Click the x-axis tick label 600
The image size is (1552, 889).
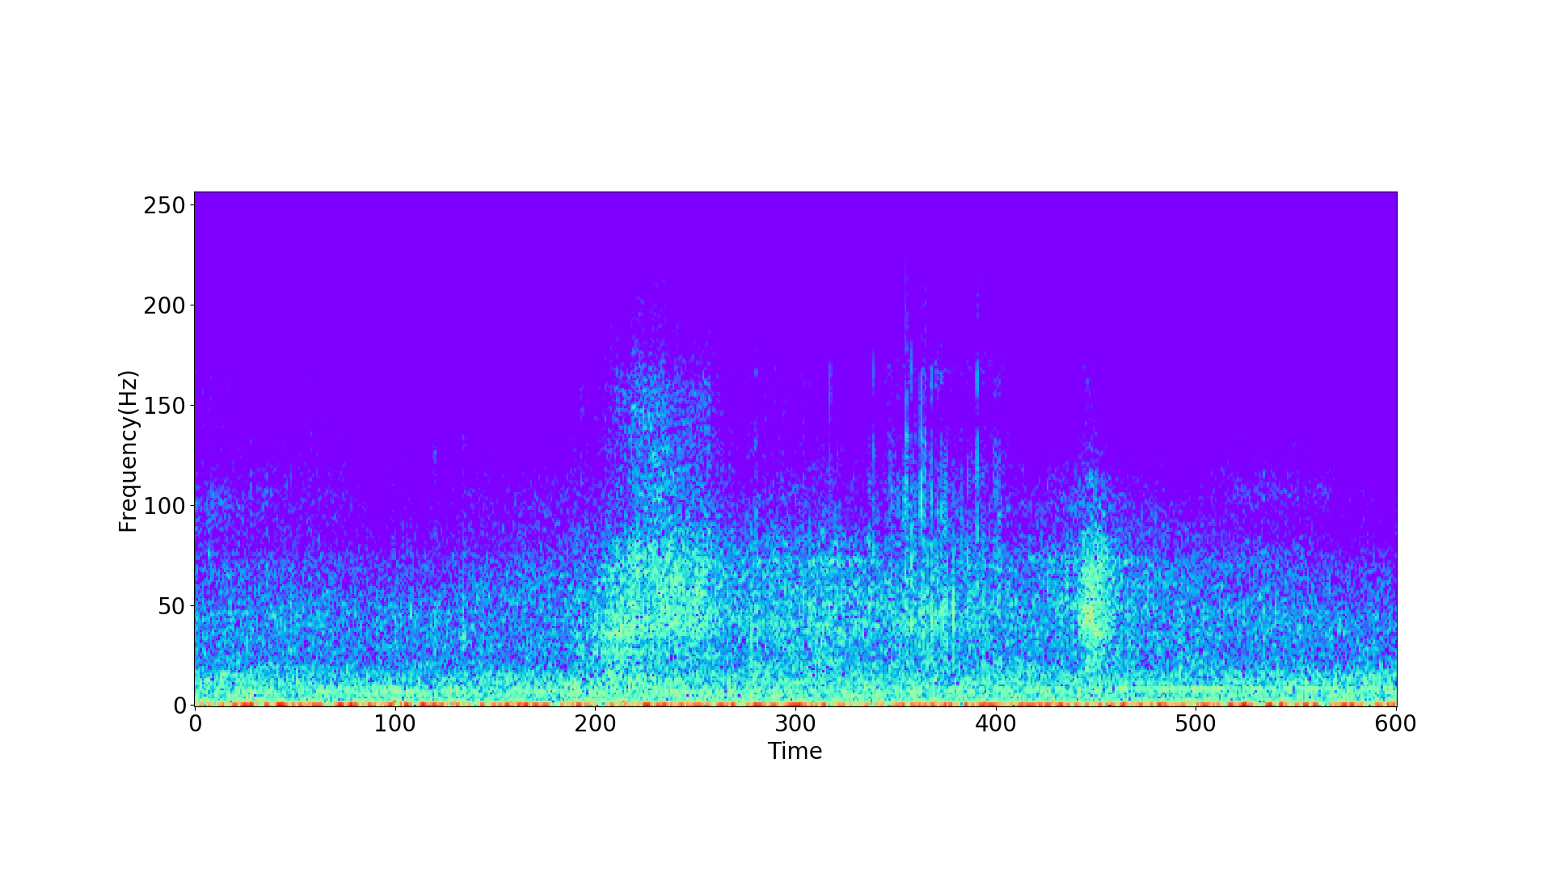tap(1396, 723)
